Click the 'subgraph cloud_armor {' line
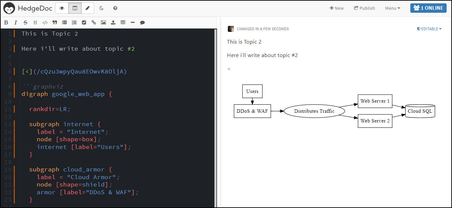452x208 pixels. pyautogui.click(x=71, y=169)
